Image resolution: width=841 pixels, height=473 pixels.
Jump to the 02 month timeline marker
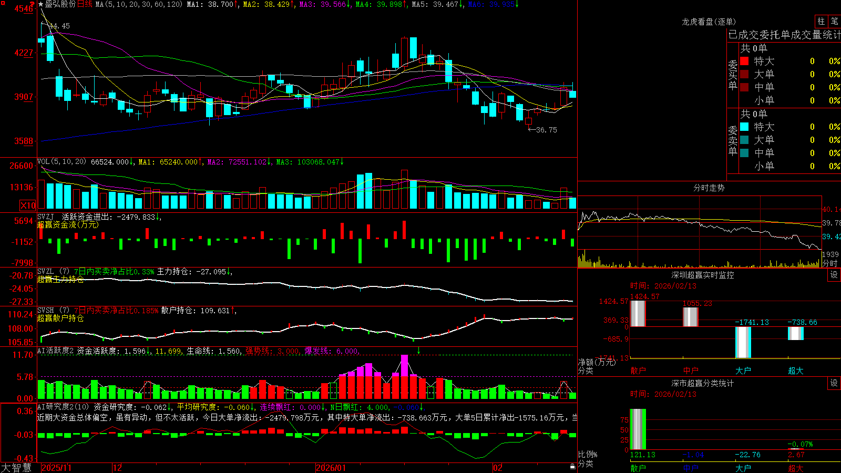pos(498,468)
